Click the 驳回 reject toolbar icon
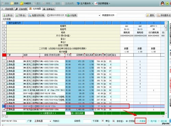Viewport: 171px width, 126px height. (x=53, y=3)
